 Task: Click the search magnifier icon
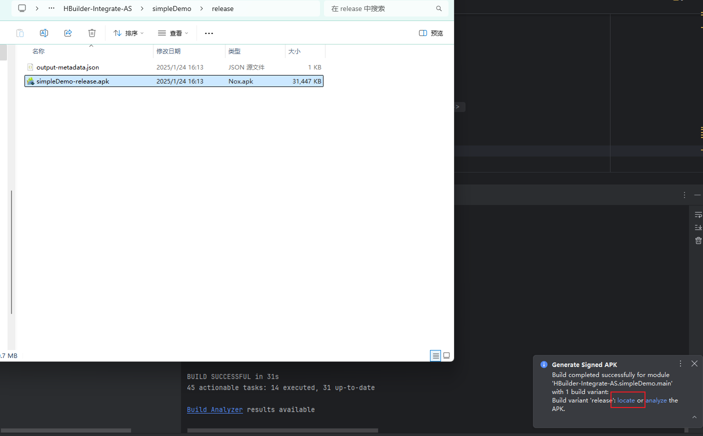click(439, 8)
